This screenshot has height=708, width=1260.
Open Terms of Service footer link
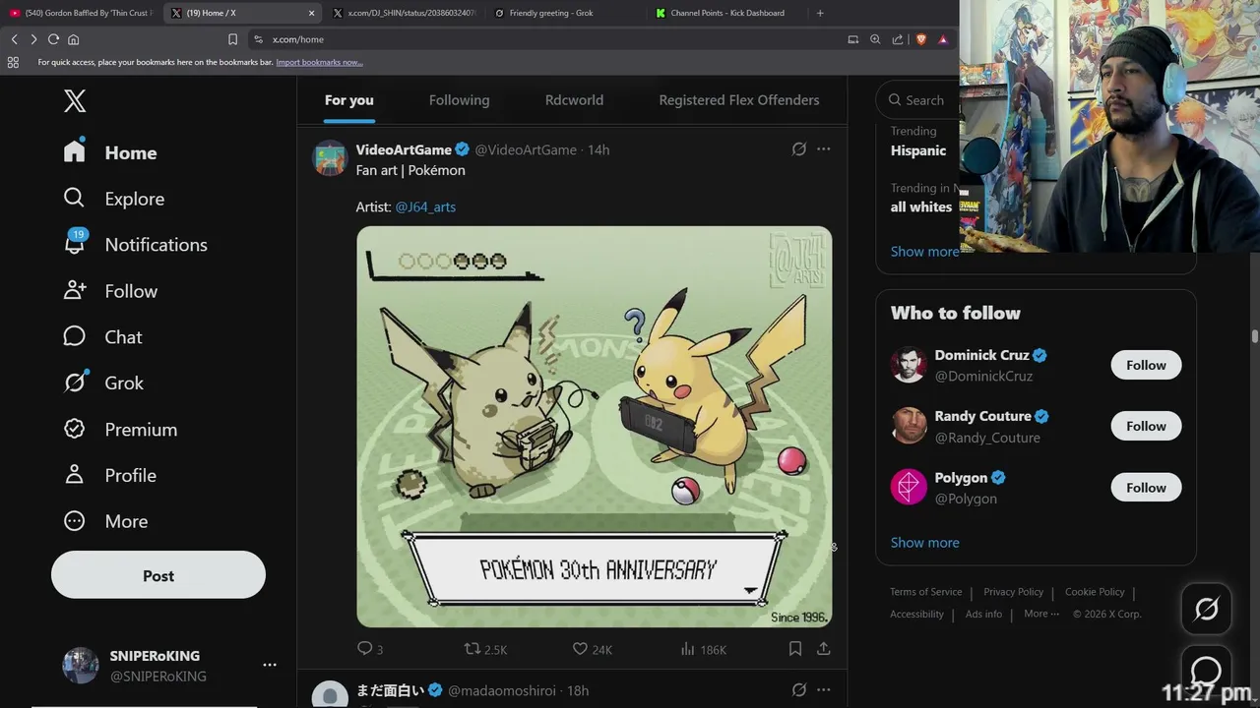tap(925, 592)
